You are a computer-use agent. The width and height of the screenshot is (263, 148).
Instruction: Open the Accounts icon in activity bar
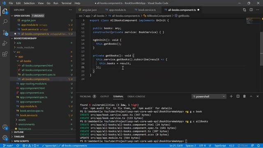click(5, 127)
